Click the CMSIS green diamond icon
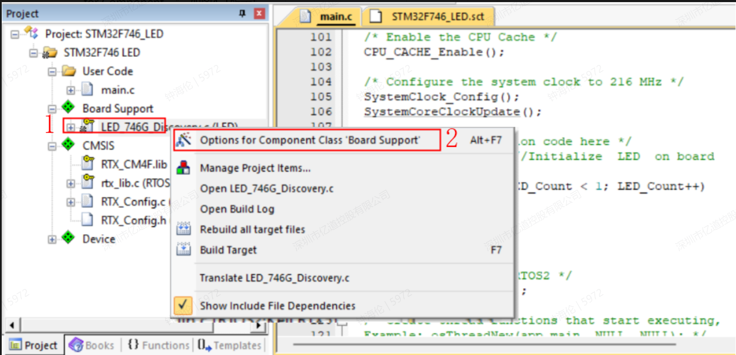 [68, 145]
